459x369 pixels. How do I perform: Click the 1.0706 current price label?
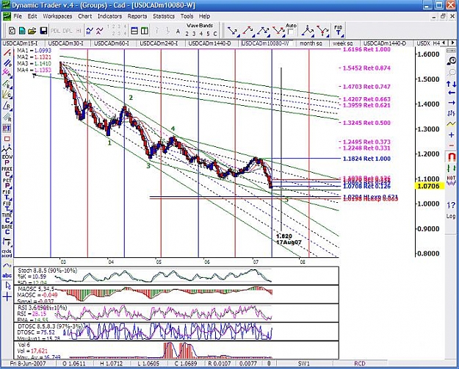(430, 186)
